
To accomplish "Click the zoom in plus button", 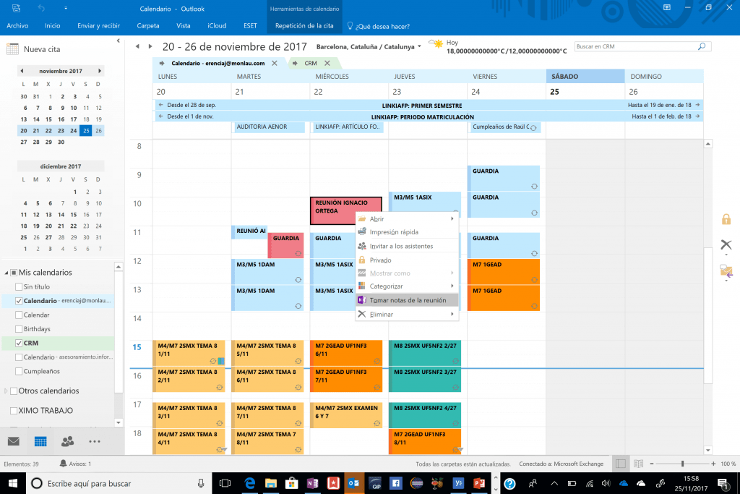I will click(713, 464).
